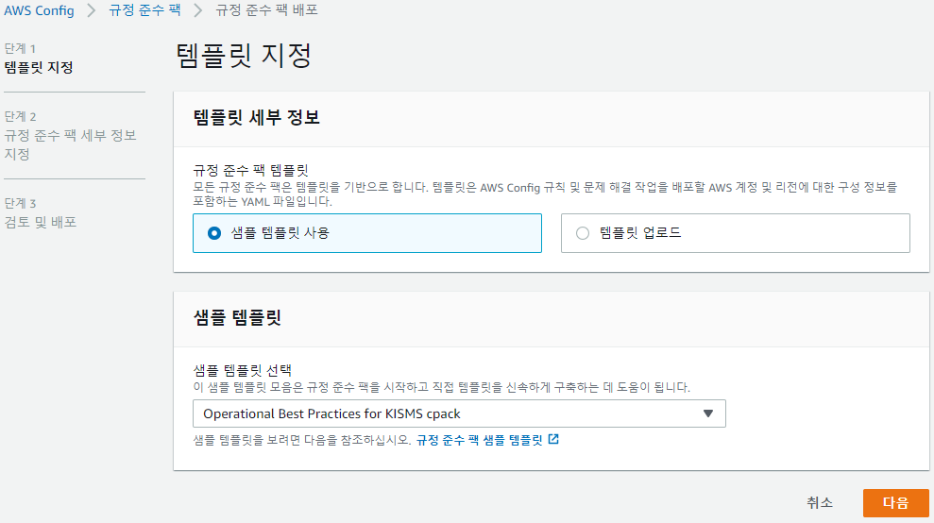Click the orange 다음 button
Viewport: 934px width, 523px height.
tap(895, 503)
